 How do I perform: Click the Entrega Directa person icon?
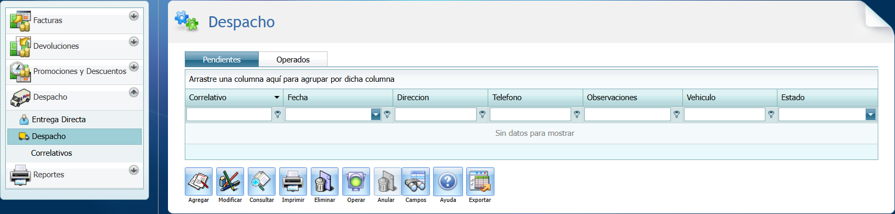tap(24, 120)
